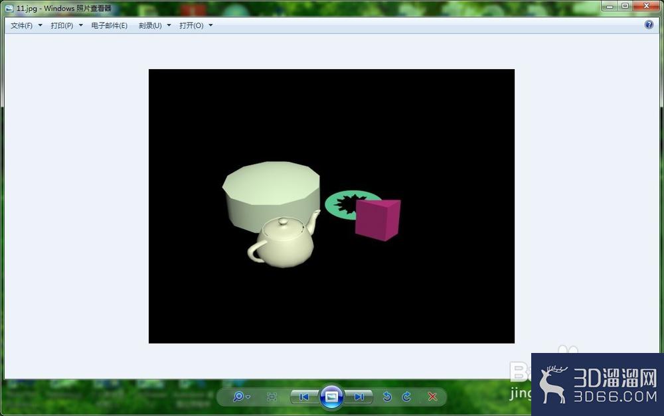Image resolution: width=664 pixels, height=416 pixels.
Task: Rotate the image counterclockwise
Action: coord(387,397)
